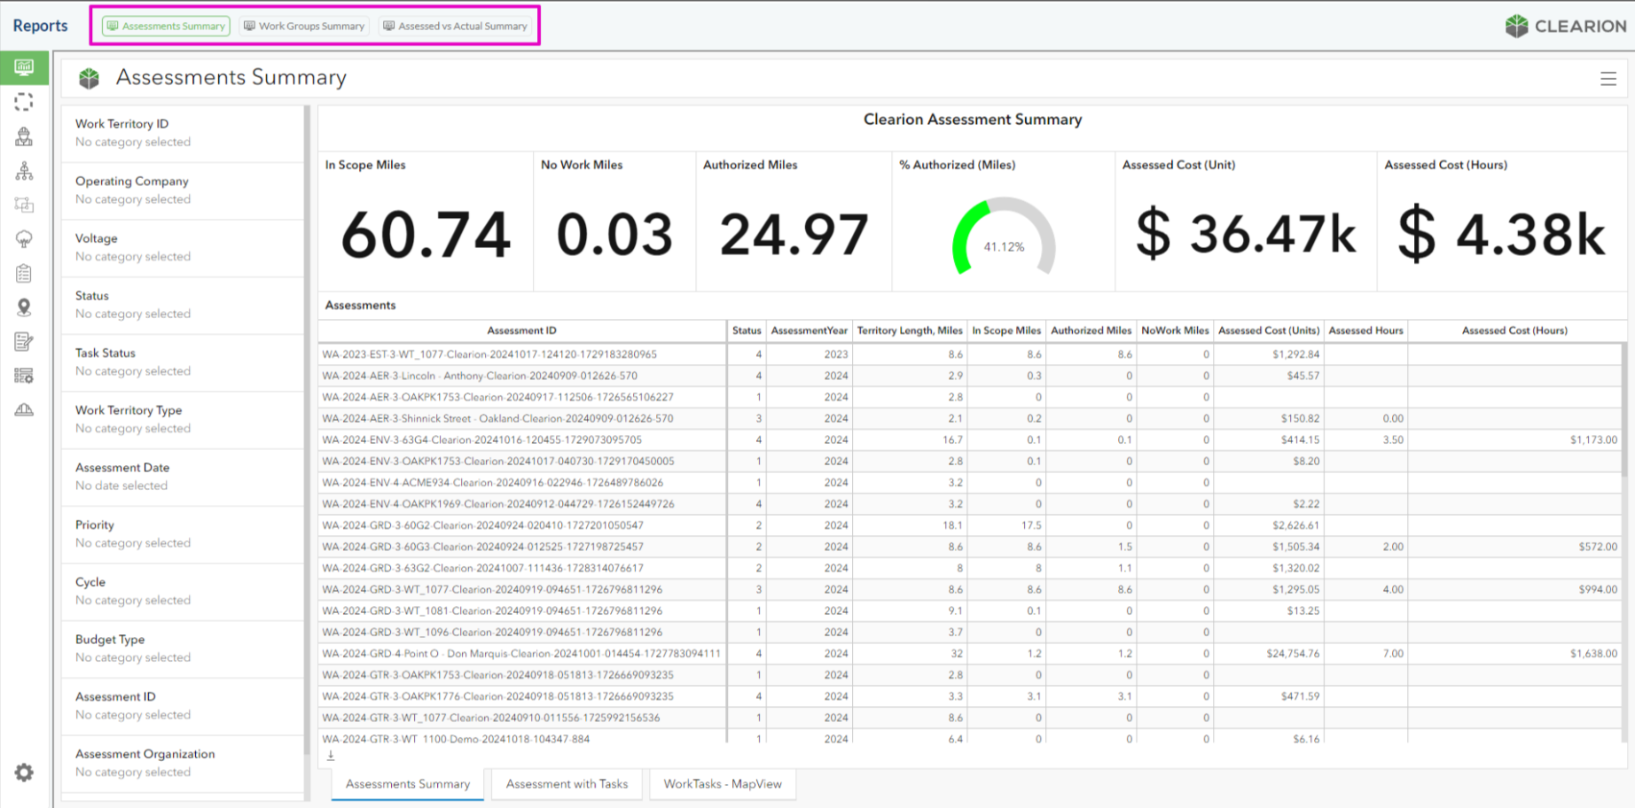Open the tree vegetation icon in sidebar
Image resolution: width=1635 pixels, height=808 pixels.
(x=24, y=239)
